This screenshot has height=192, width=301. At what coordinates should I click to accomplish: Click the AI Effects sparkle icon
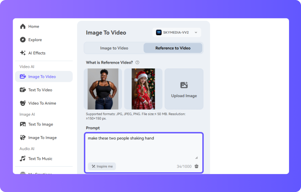point(23,53)
